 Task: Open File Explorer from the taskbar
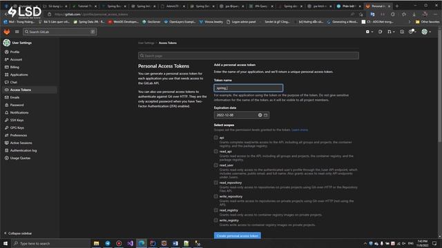pyautogui.click(x=97, y=243)
